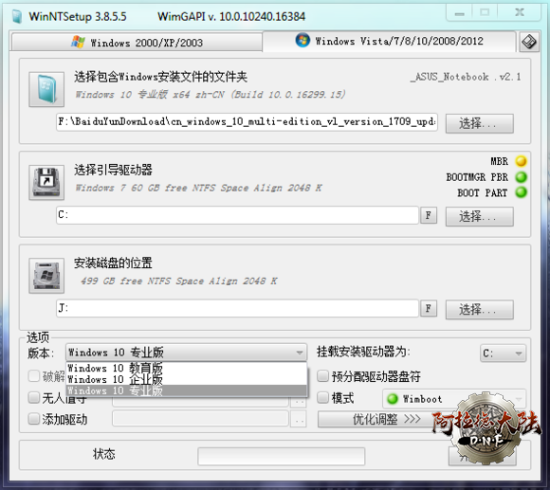Click the installation disk drive icon
This screenshot has height=490, width=550.
pyautogui.click(x=46, y=276)
